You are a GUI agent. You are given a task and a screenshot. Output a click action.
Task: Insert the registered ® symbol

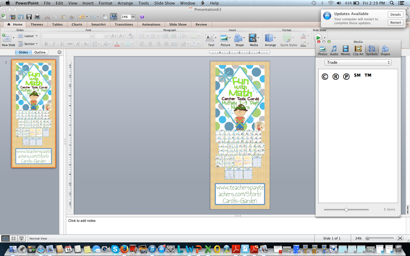pyautogui.click(x=335, y=77)
